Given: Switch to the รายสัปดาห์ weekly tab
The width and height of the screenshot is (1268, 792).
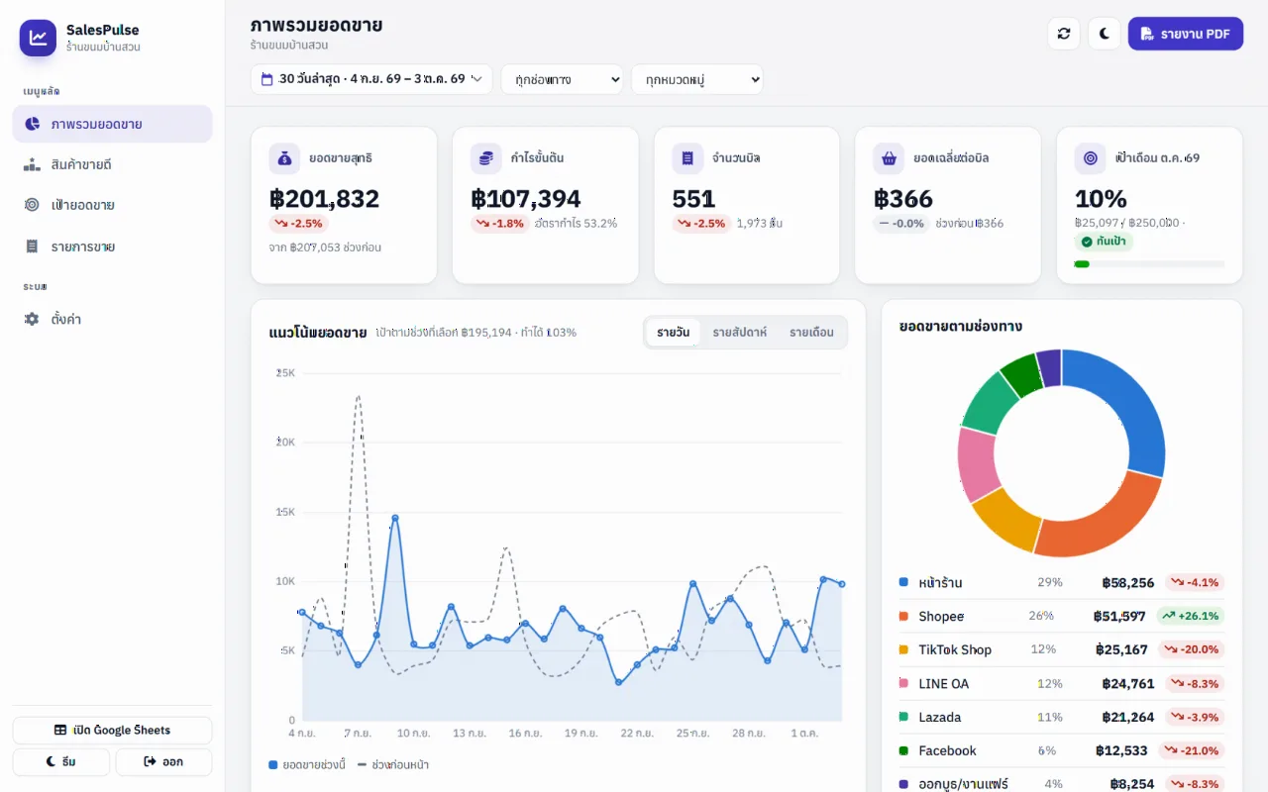Looking at the screenshot, I should point(739,333).
